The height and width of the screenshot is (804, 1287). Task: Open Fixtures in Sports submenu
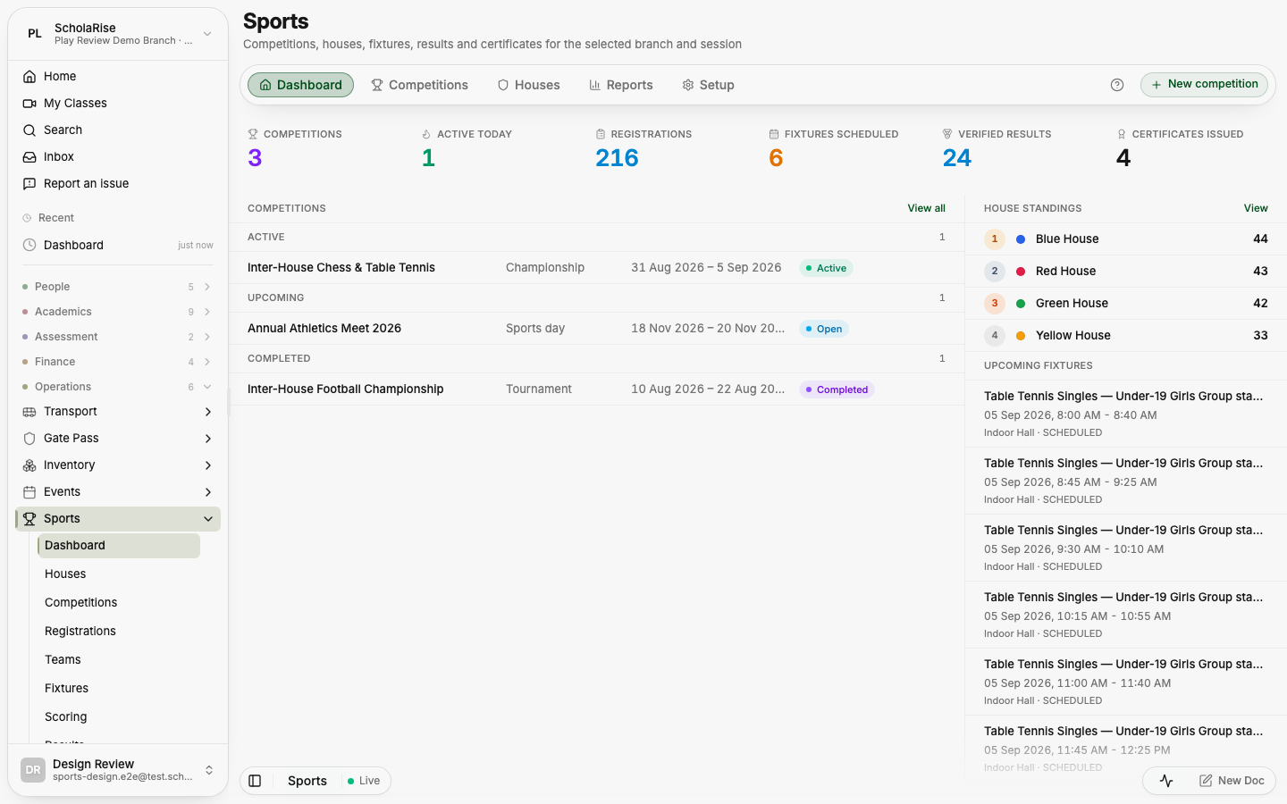(119, 689)
